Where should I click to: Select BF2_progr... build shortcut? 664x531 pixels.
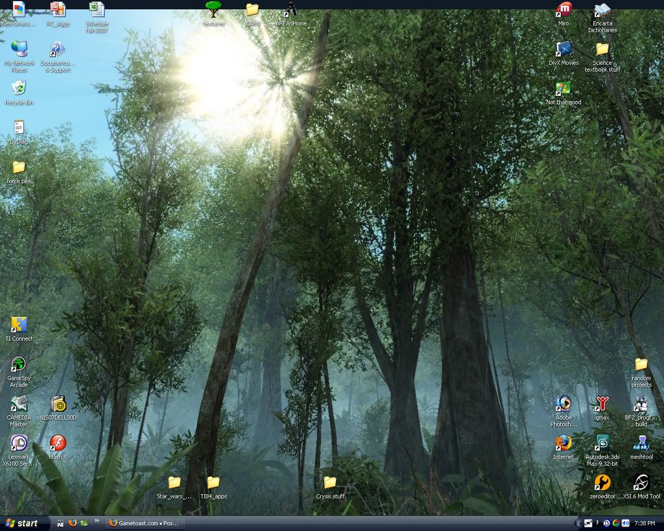(641, 411)
